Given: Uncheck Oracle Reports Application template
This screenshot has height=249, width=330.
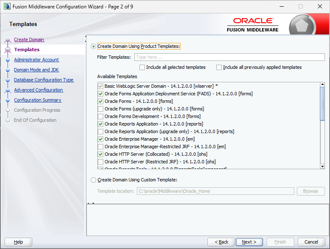Looking at the screenshot, I should pos(101,124).
